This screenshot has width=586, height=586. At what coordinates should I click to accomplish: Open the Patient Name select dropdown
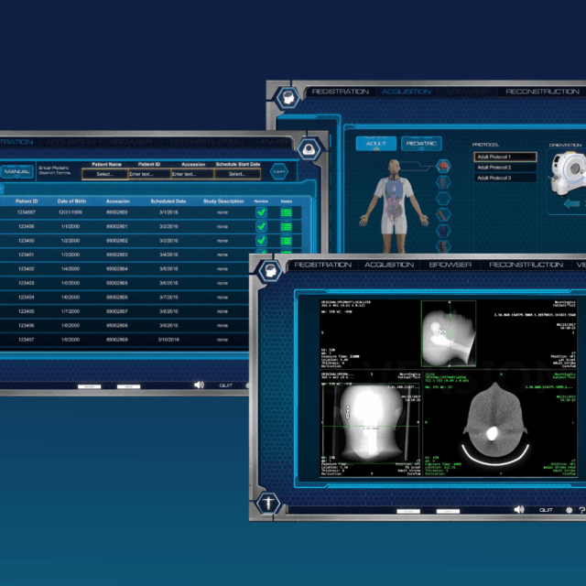[x=104, y=173]
